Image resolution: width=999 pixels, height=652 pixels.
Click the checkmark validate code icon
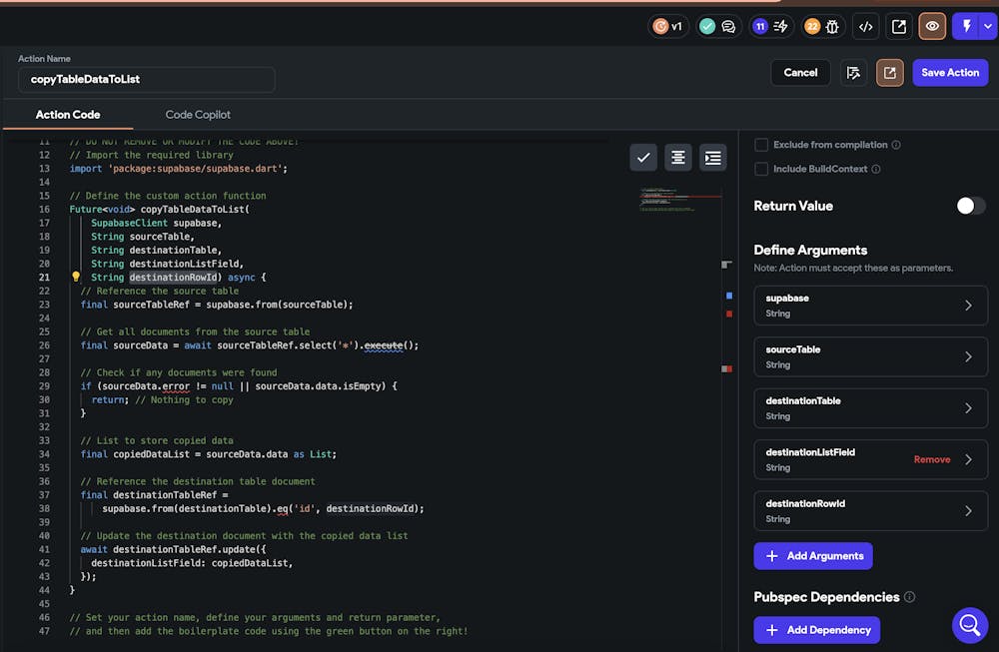pyautogui.click(x=643, y=158)
